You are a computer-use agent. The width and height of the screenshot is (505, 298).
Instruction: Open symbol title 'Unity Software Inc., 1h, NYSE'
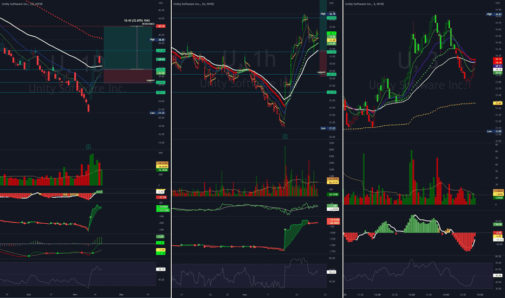[193, 4]
